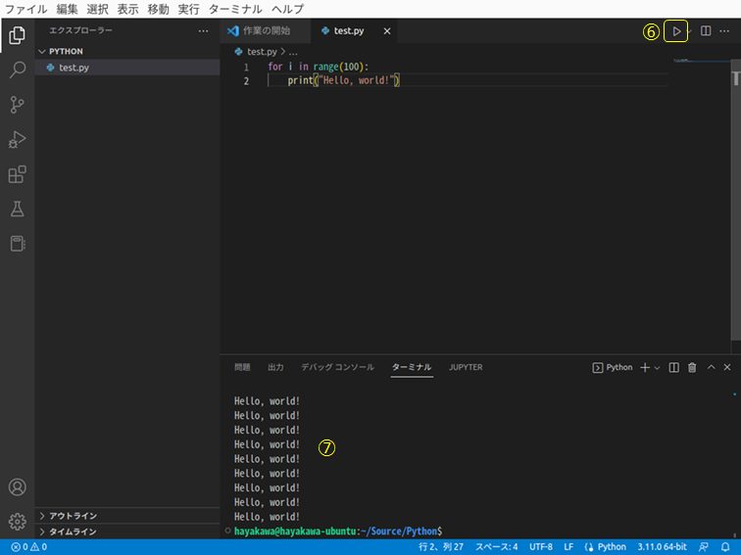Open the Source Control view
Image resolution: width=741 pixels, height=555 pixels.
(x=18, y=105)
